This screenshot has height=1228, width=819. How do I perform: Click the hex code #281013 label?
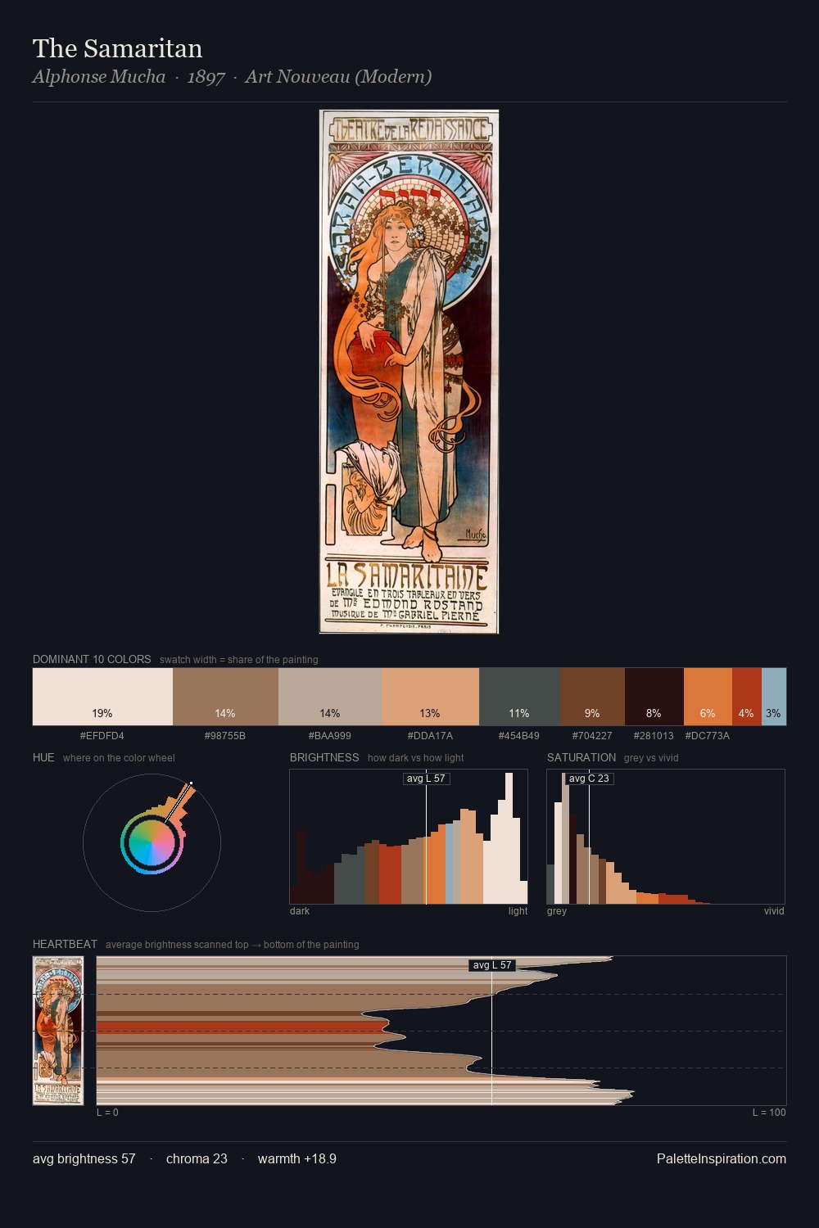tap(654, 736)
